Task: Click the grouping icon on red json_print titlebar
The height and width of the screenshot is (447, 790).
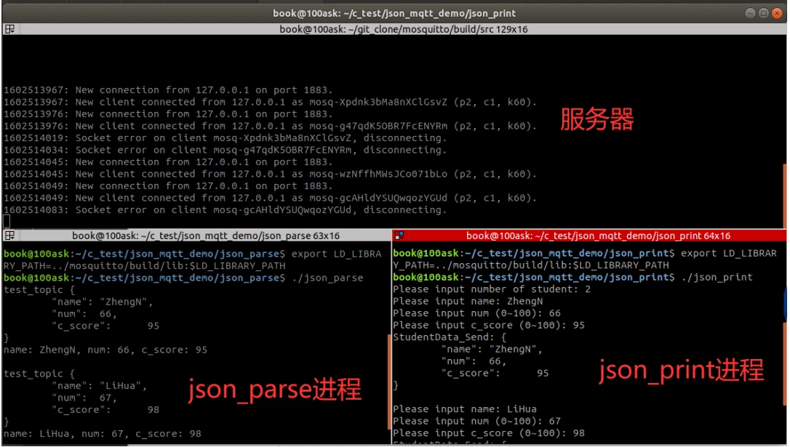Action: point(399,235)
